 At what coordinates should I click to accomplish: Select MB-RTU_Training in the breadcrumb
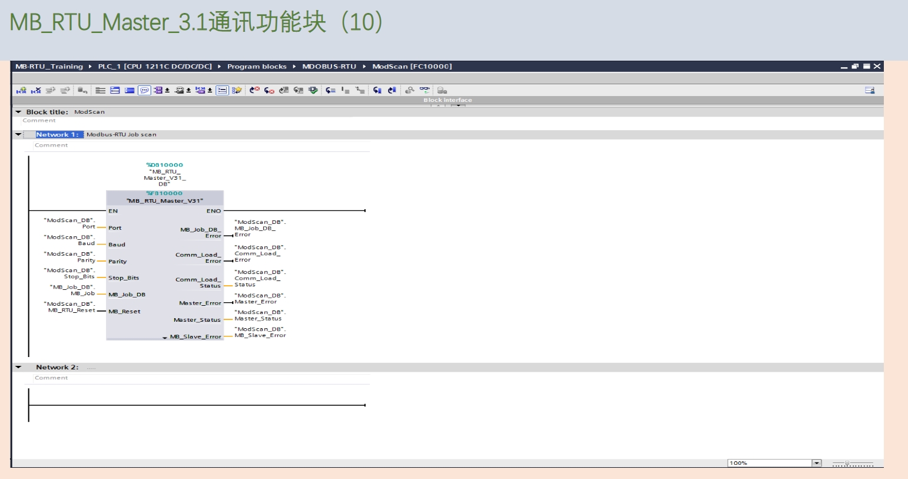(x=49, y=67)
